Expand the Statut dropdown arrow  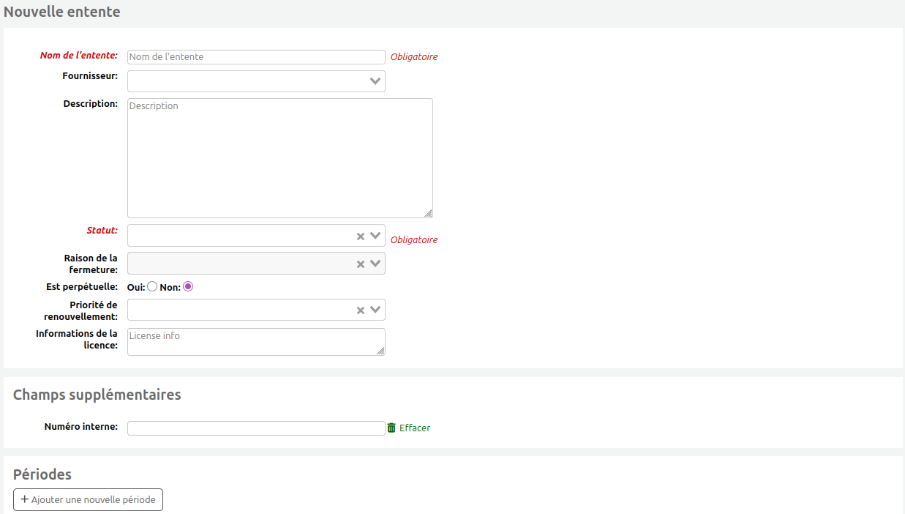click(375, 236)
